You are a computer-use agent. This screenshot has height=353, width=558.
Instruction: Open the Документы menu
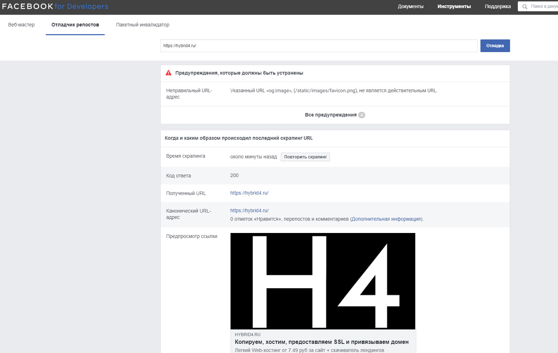point(410,6)
